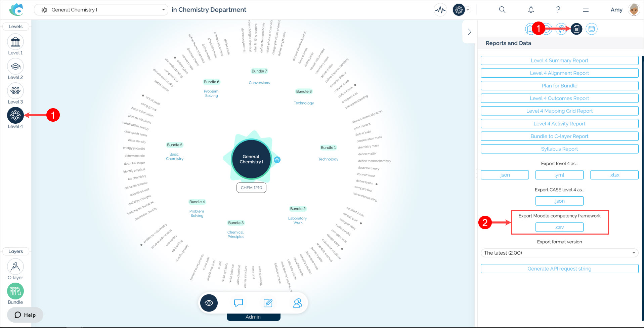Open the General Chemistry I course dropdown
The image size is (644, 328).
click(101, 10)
